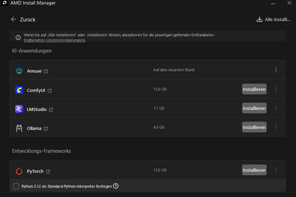Enable Python 3.12 as standard interpreter checkbox
Screen dimensions: 296x197
[x=16, y=186]
